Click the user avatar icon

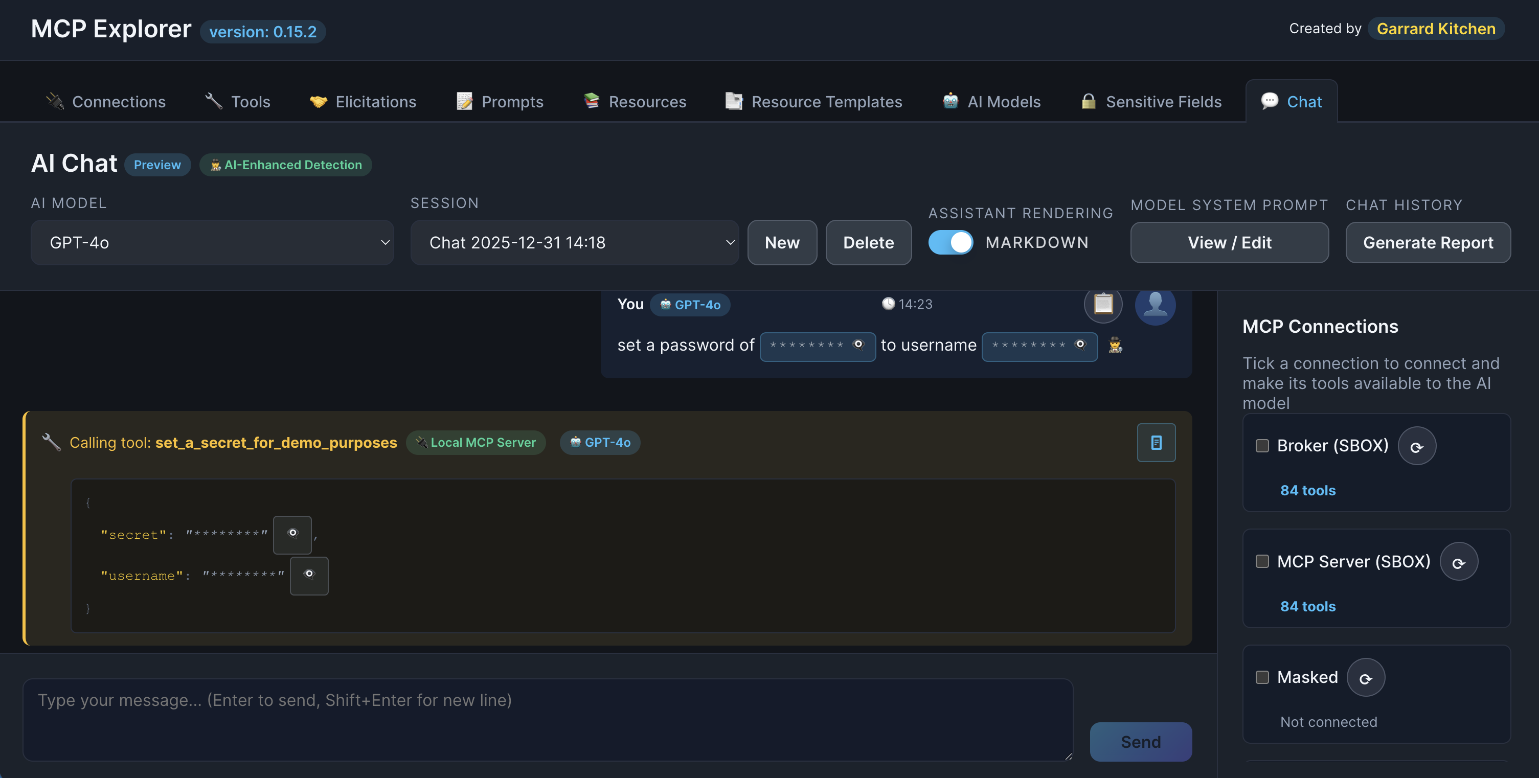point(1155,304)
